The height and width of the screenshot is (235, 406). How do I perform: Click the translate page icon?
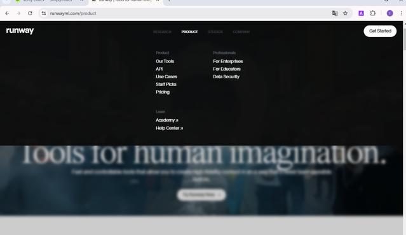(x=335, y=13)
